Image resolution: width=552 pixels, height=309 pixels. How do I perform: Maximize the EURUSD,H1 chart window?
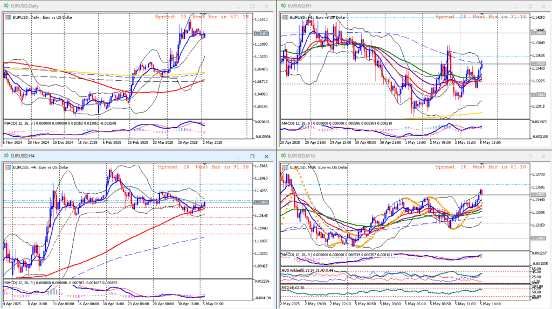[529, 6]
